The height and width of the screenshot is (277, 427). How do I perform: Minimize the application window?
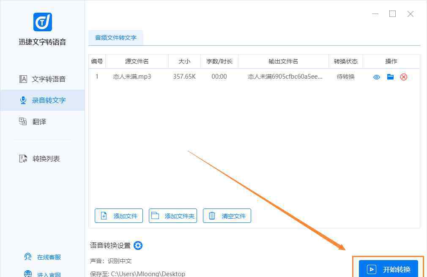coord(375,14)
